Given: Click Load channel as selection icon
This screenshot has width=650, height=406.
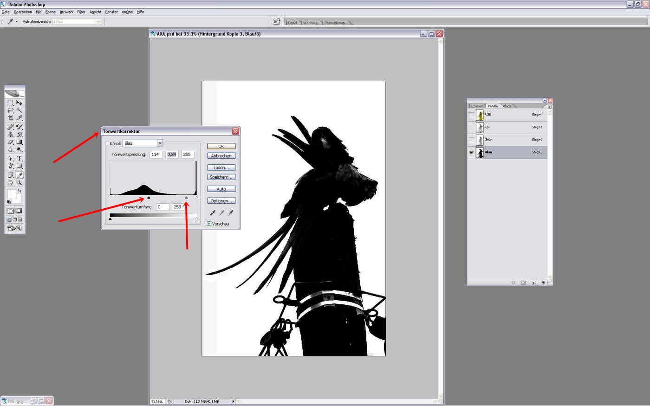Looking at the screenshot, I should [x=513, y=282].
